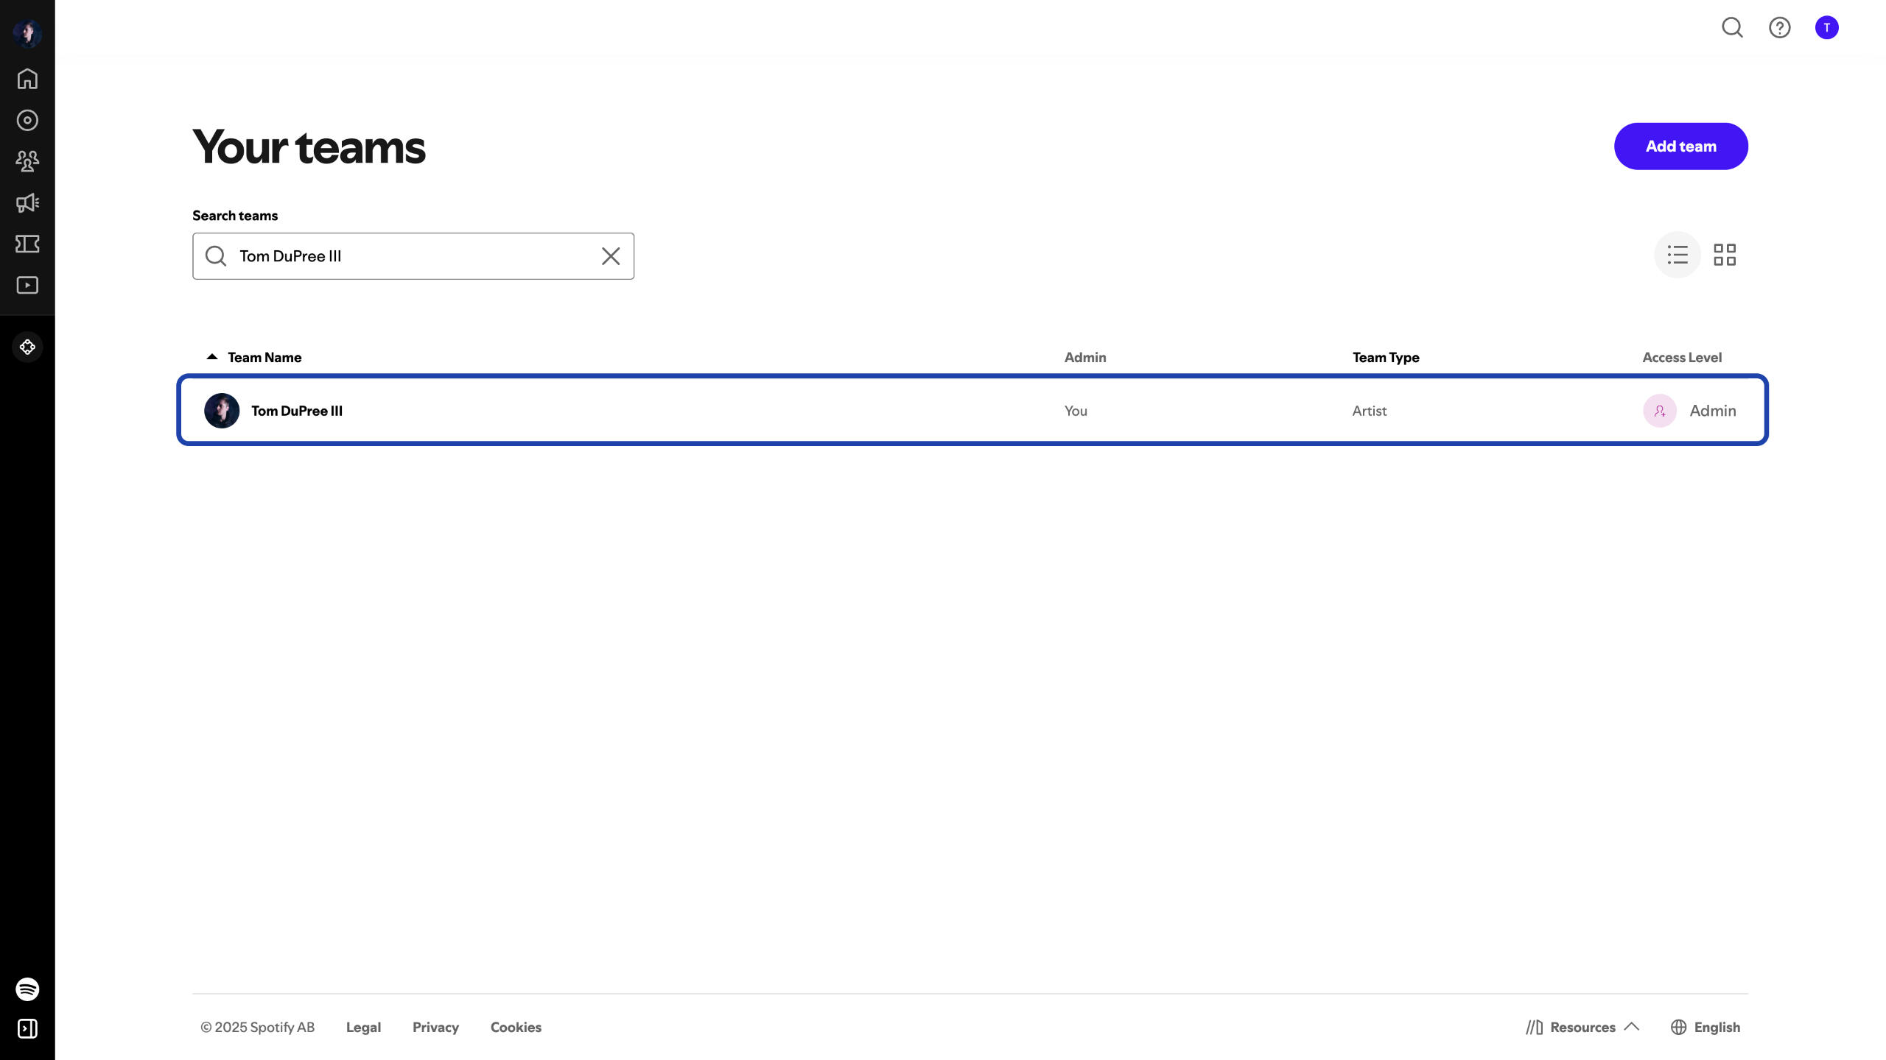This screenshot has width=1886, height=1060.
Task: Open the ticket-shaped sidebar icon
Action: (27, 244)
